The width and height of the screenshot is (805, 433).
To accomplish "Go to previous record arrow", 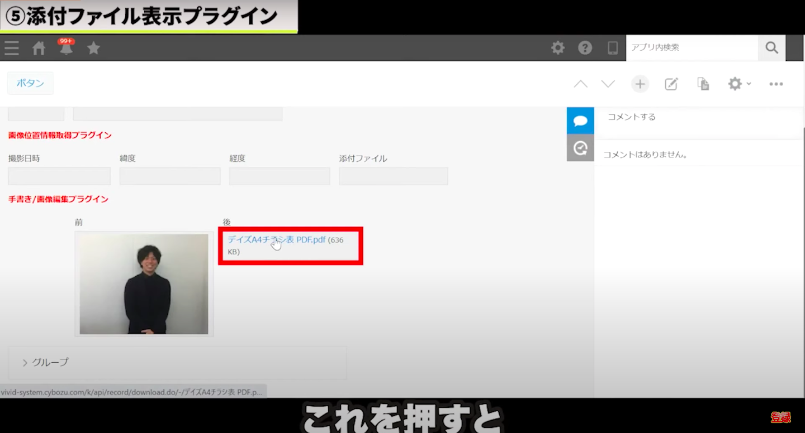I will coord(581,84).
